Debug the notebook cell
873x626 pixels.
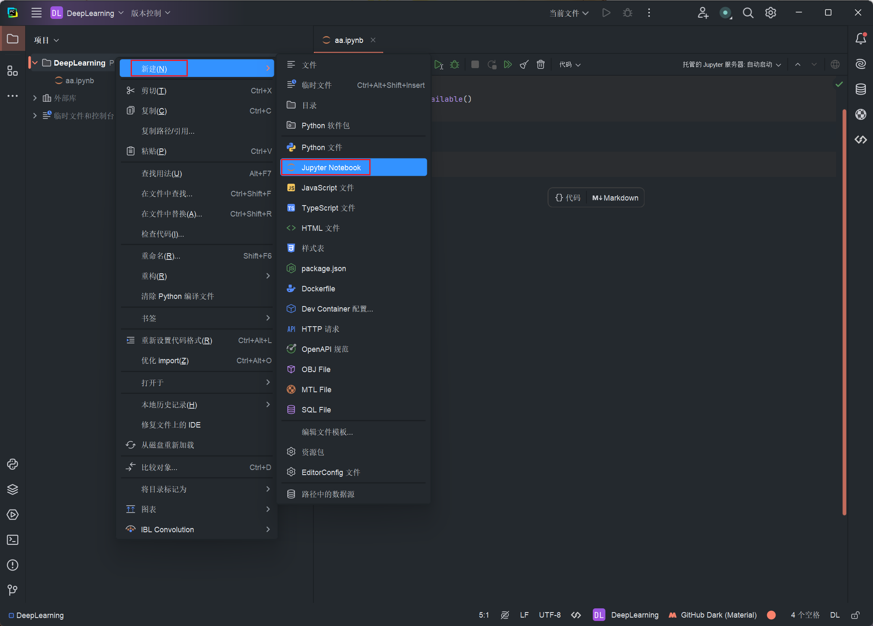[x=455, y=65]
